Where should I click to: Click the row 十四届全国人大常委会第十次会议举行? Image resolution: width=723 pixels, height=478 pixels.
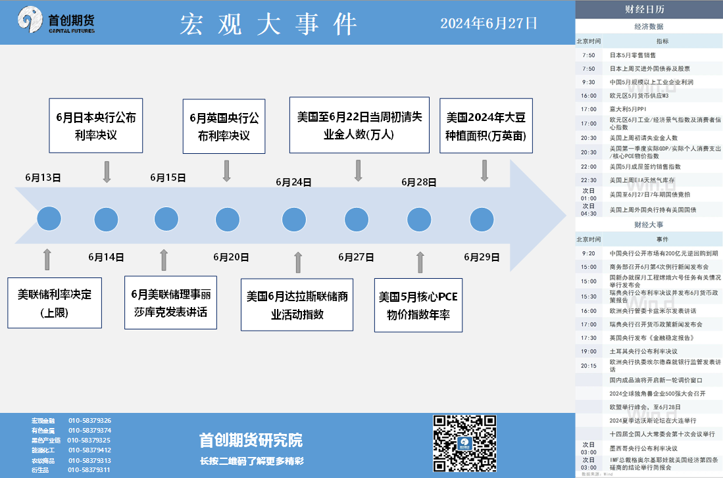click(x=649, y=434)
